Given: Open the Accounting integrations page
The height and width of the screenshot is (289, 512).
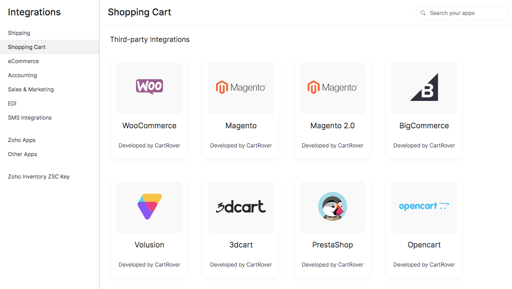Looking at the screenshot, I should [x=22, y=75].
